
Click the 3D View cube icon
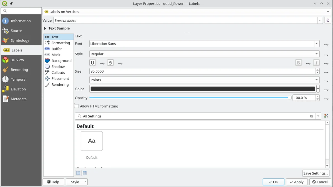tap(5, 60)
